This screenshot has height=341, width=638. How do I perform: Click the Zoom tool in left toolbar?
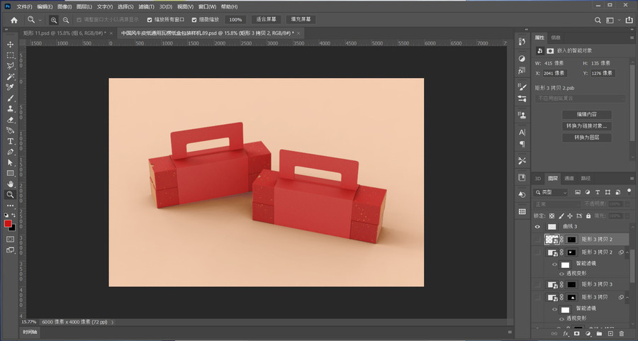pos(11,194)
